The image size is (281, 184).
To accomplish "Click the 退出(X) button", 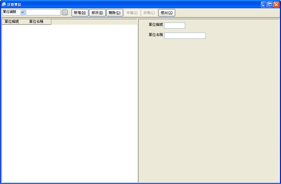I will pos(167,13).
